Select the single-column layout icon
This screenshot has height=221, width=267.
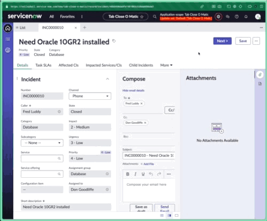pyautogui.click(x=162, y=216)
